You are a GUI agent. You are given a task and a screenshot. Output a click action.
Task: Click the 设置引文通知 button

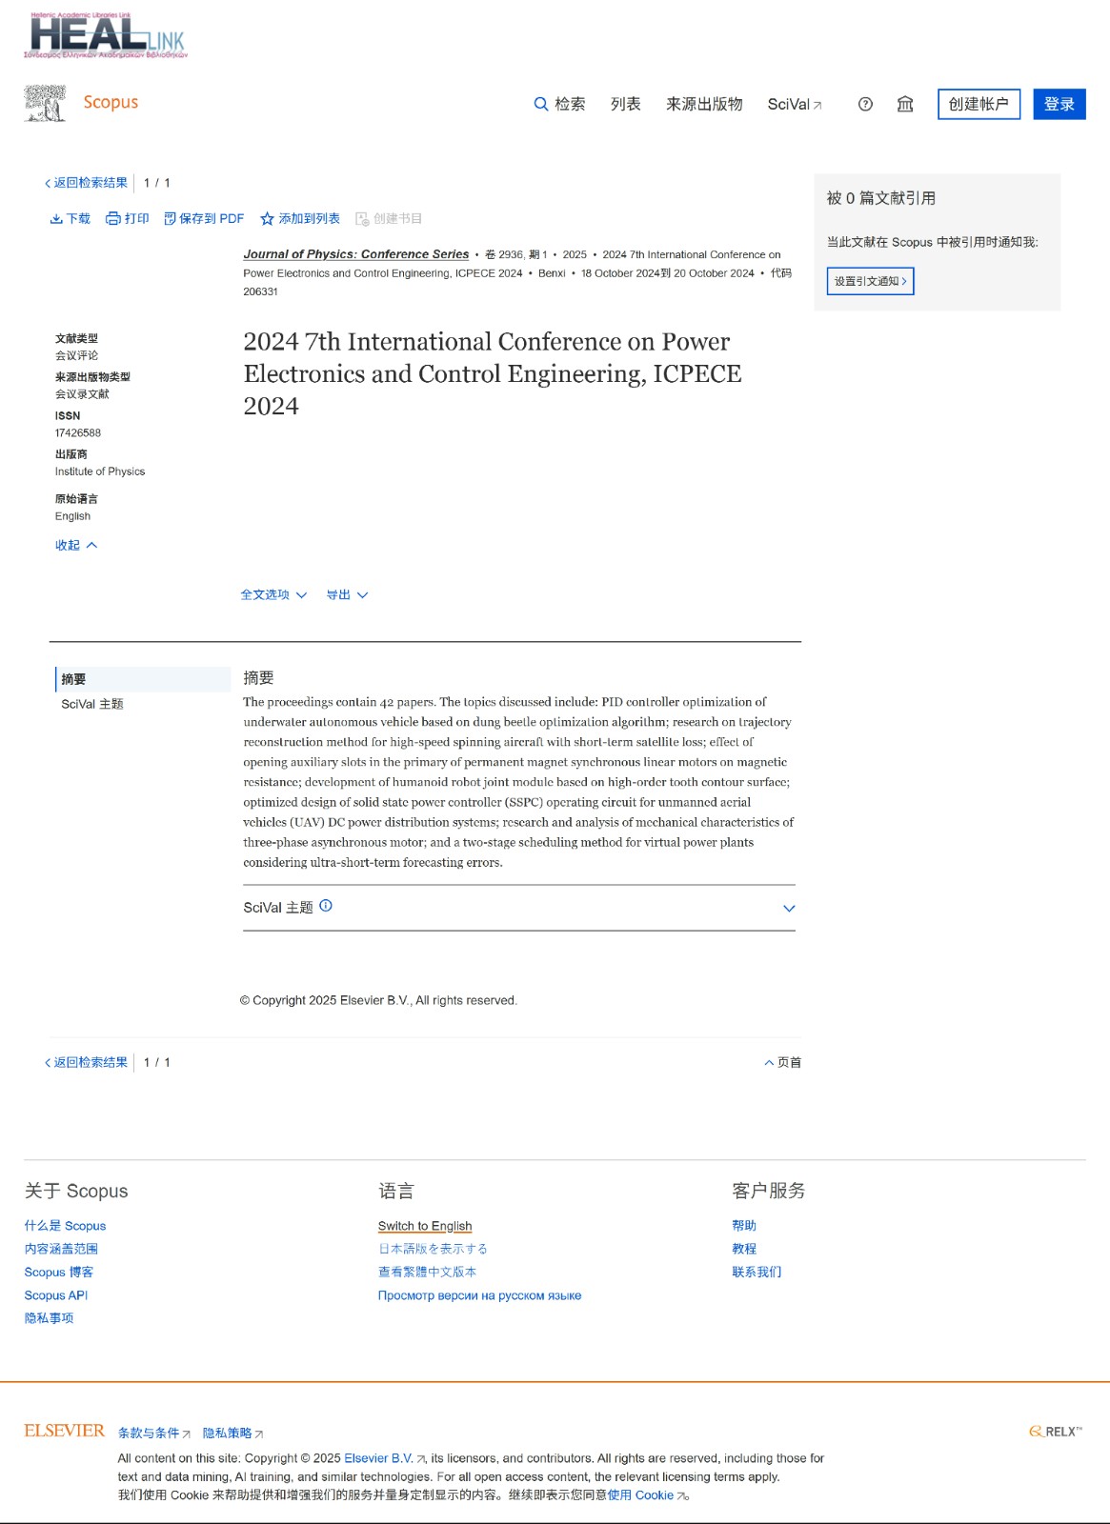[871, 281]
